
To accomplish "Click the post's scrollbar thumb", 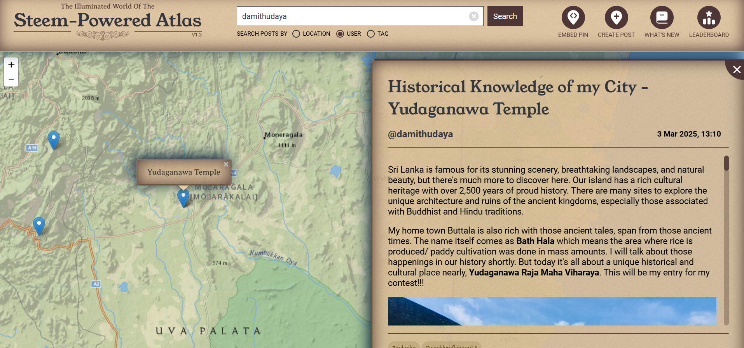I will [x=726, y=163].
